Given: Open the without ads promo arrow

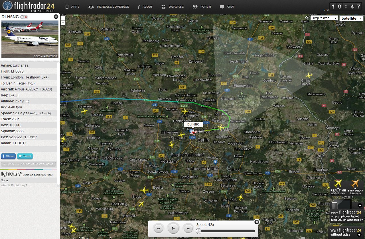Looking at the screenshot, I should point(360,235).
